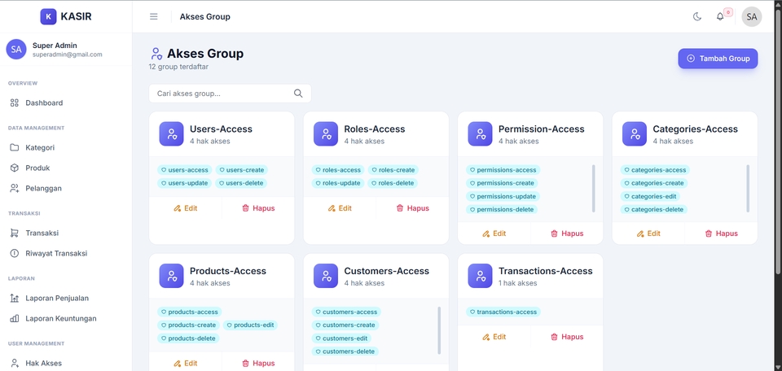
Task: Click scrollbar in Customers-Access permissions list
Action: 439,330
